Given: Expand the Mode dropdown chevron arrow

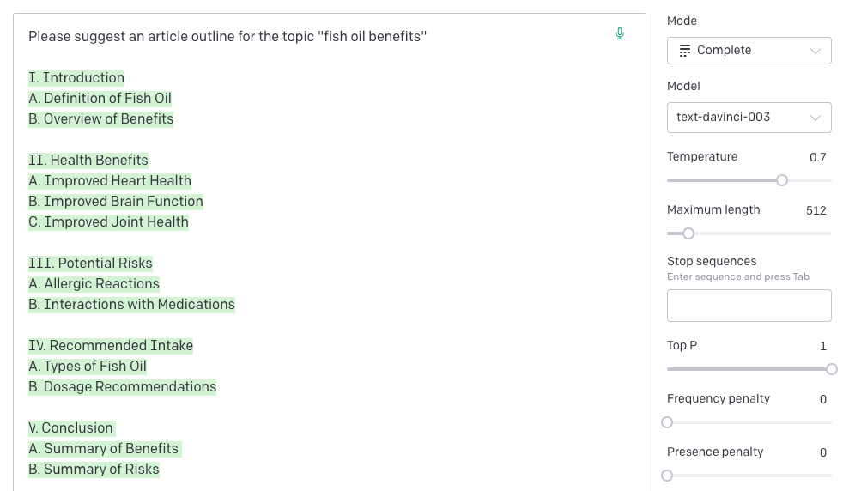Looking at the screenshot, I should [816, 51].
